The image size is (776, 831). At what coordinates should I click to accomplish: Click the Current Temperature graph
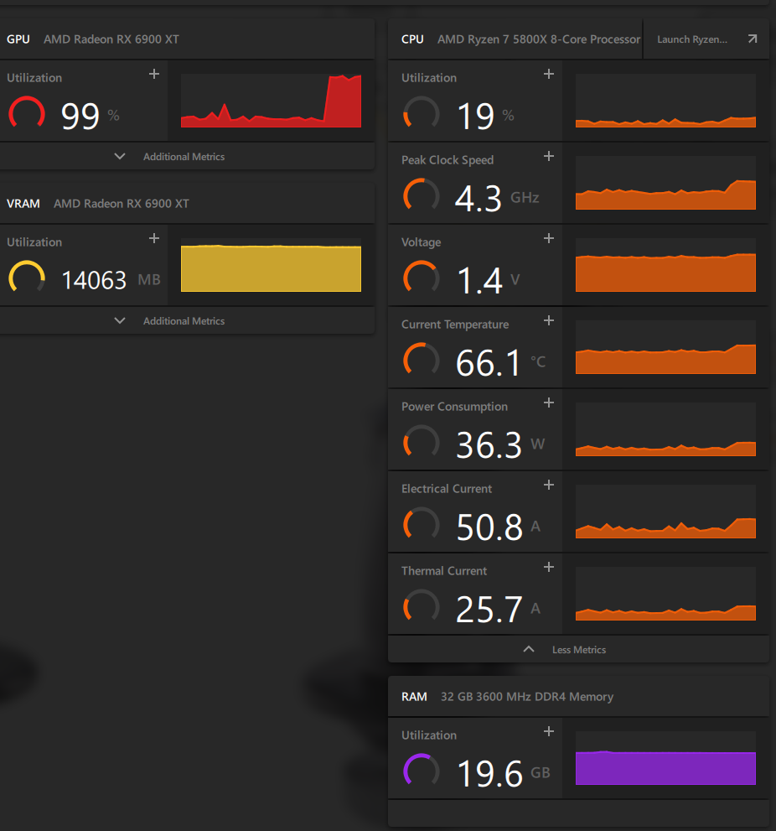(666, 347)
